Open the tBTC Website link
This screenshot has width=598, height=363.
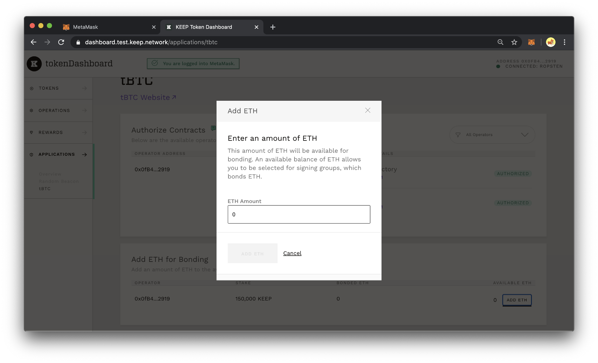pos(148,97)
